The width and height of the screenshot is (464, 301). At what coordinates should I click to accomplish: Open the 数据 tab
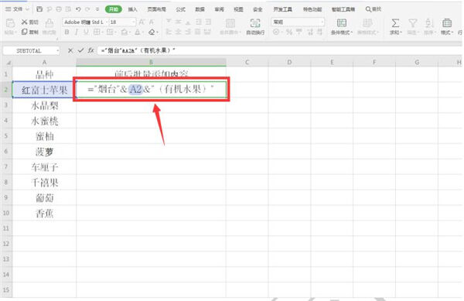200,9
